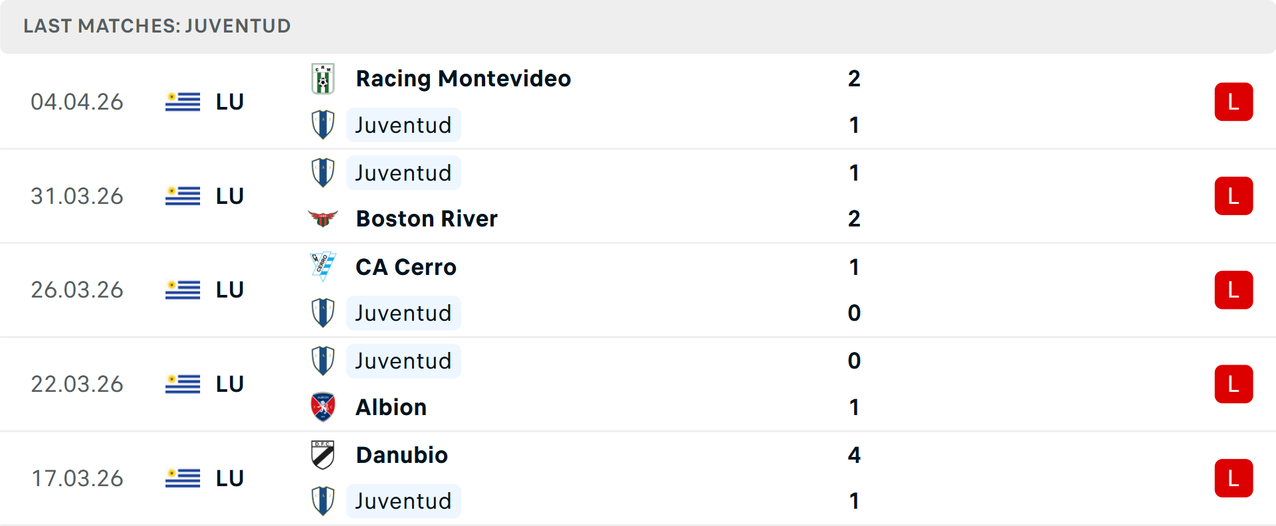
Task: Select the Danubio team name
Action: coord(402,455)
